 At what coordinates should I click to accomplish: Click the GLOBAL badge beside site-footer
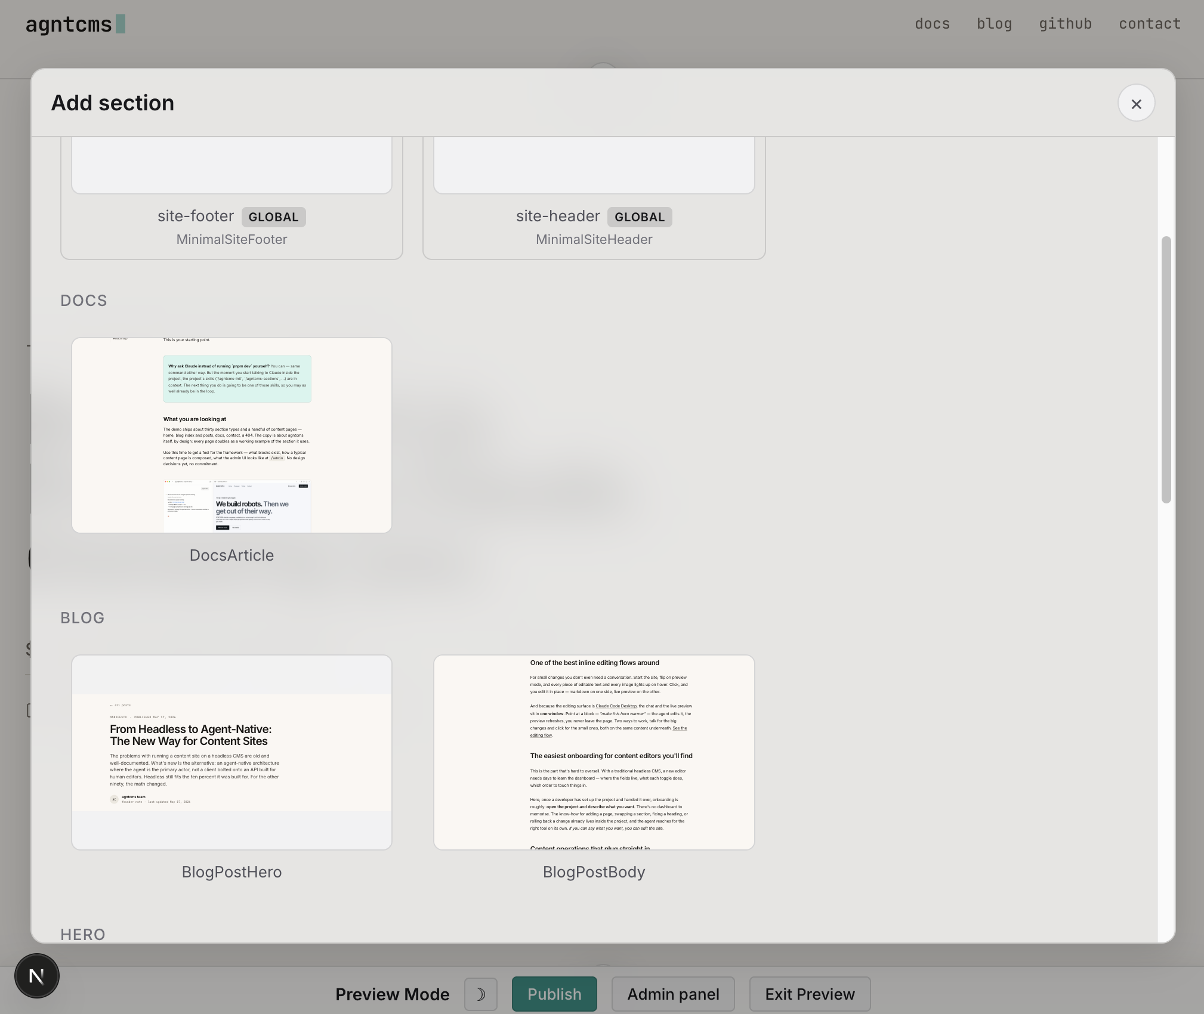coord(273,217)
